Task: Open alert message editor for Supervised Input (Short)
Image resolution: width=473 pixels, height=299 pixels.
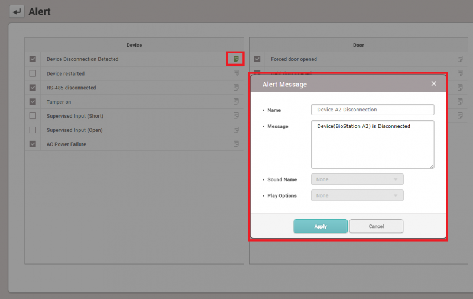Action: point(236,116)
